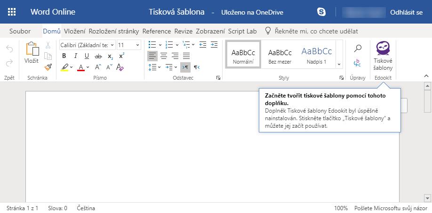Screen dimensions: 432x213
Task: Apply the Normální style
Action: [x=243, y=54]
